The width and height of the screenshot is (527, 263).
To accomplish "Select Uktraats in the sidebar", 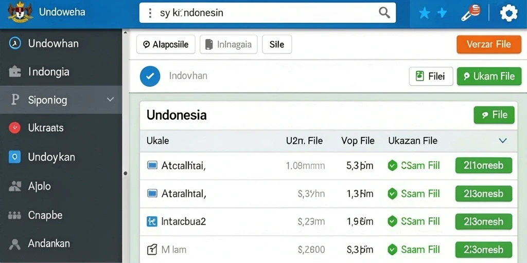I will (x=61, y=127).
